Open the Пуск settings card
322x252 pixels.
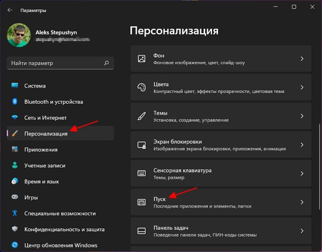pos(221,202)
